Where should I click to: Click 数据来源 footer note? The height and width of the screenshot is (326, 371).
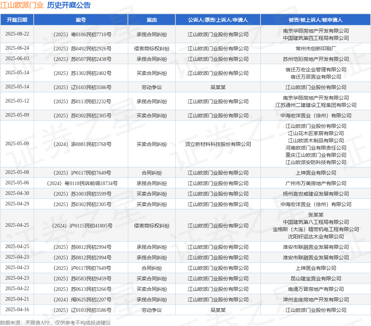(55, 323)
